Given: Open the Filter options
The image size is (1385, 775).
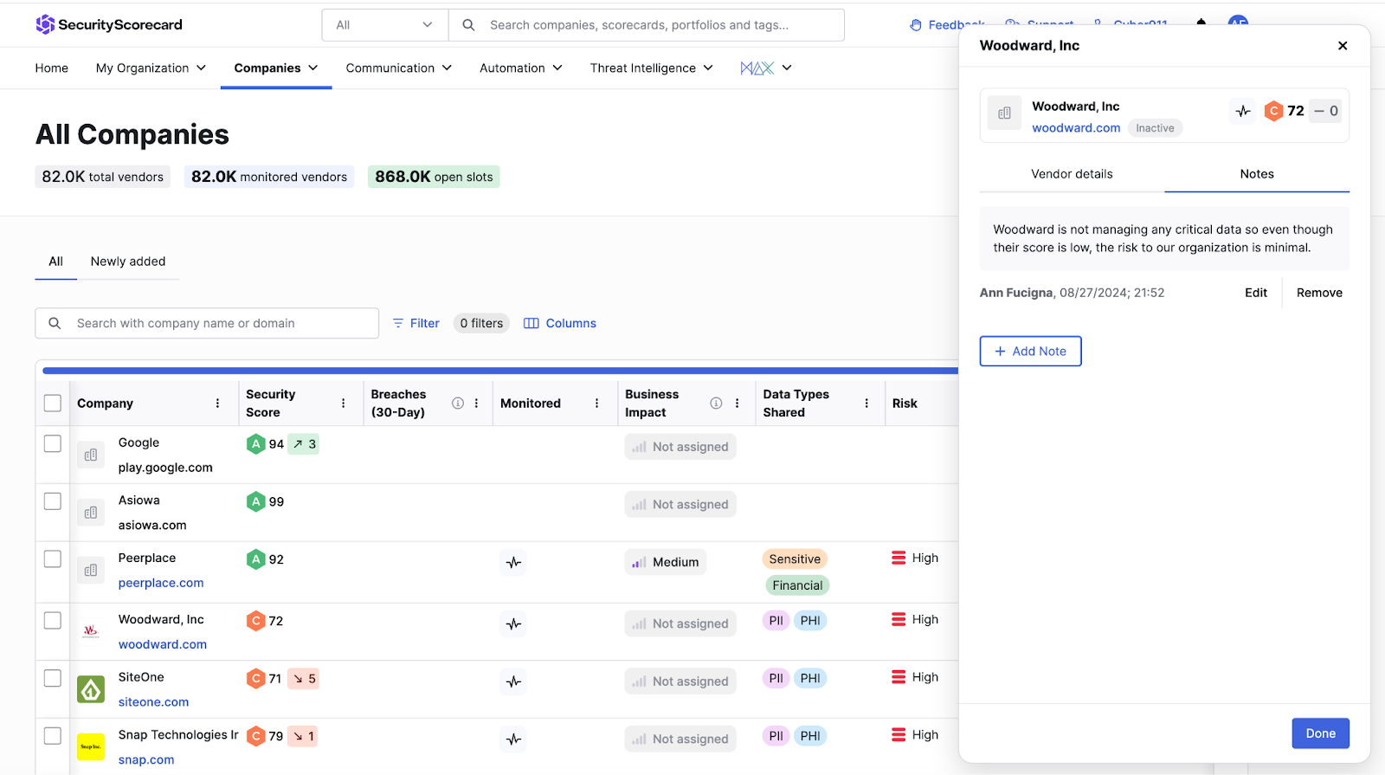Looking at the screenshot, I should coord(416,323).
